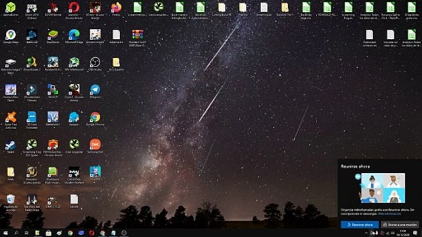Open the Telegram desktop shortcut
This screenshot has width=422, height=237.
click(x=95, y=92)
